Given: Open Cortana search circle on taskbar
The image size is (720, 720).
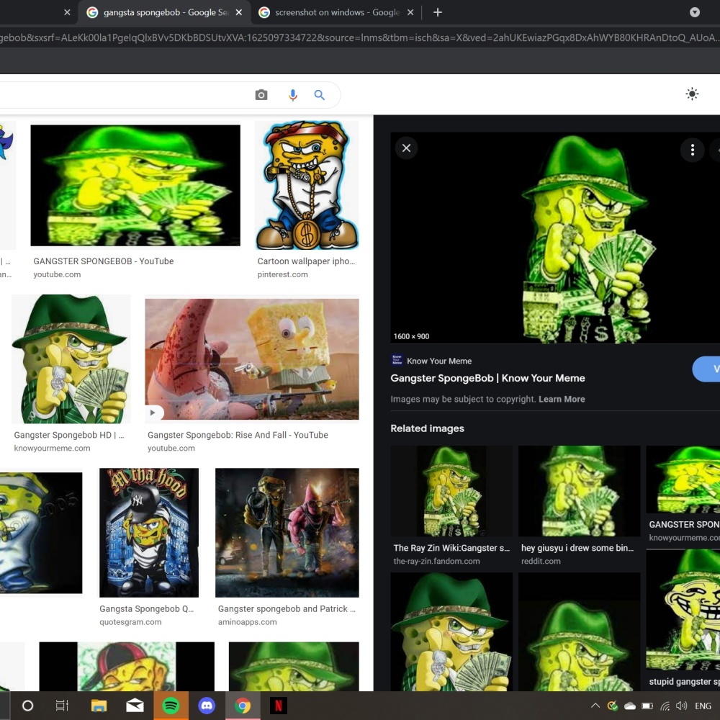Looking at the screenshot, I should (x=27, y=706).
